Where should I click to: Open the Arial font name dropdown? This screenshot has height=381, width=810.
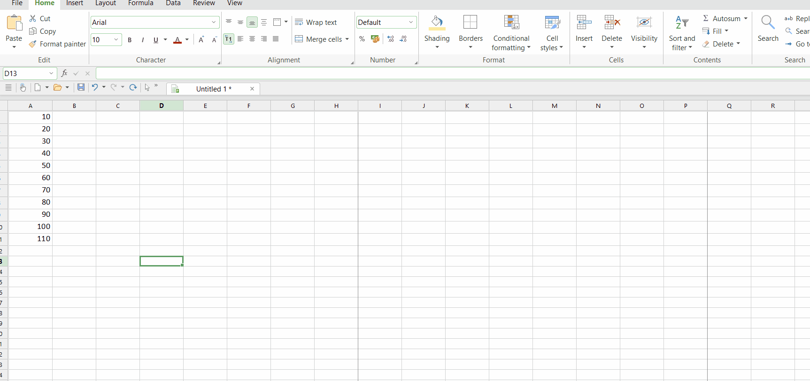tap(214, 22)
